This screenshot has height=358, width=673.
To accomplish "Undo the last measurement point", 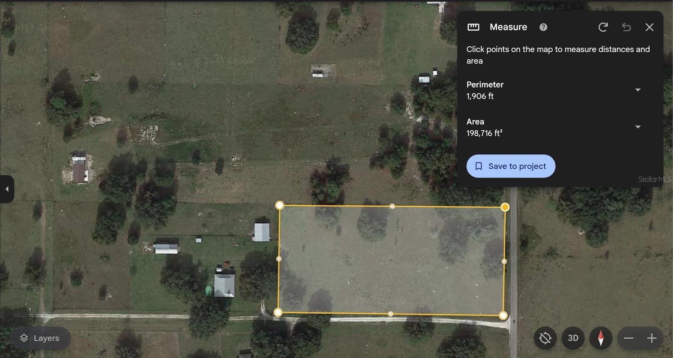I will click(x=626, y=27).
